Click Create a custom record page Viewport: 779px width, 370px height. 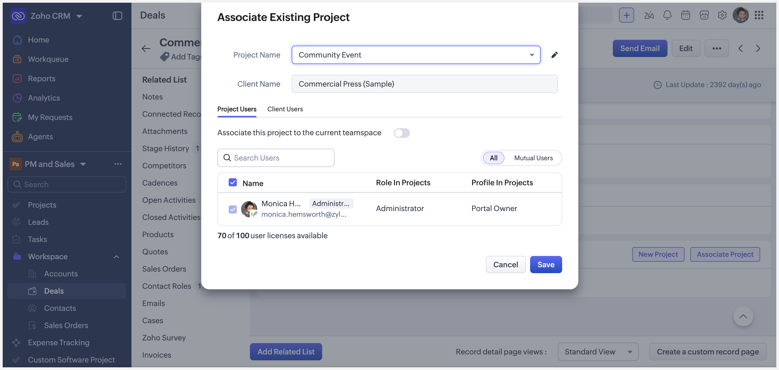coord(707,351)
